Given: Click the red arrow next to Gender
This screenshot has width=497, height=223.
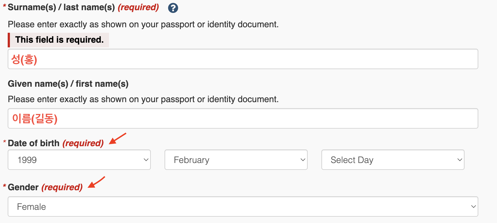Looking at the screenshot, I should [96, 182].
